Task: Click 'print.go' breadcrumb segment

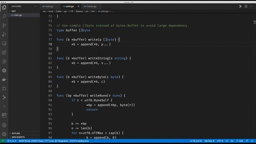Action: (105, 12)
